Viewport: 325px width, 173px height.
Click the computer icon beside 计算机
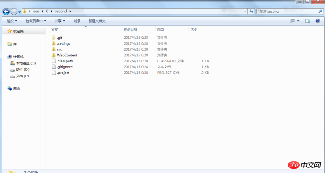click(9, 57)
